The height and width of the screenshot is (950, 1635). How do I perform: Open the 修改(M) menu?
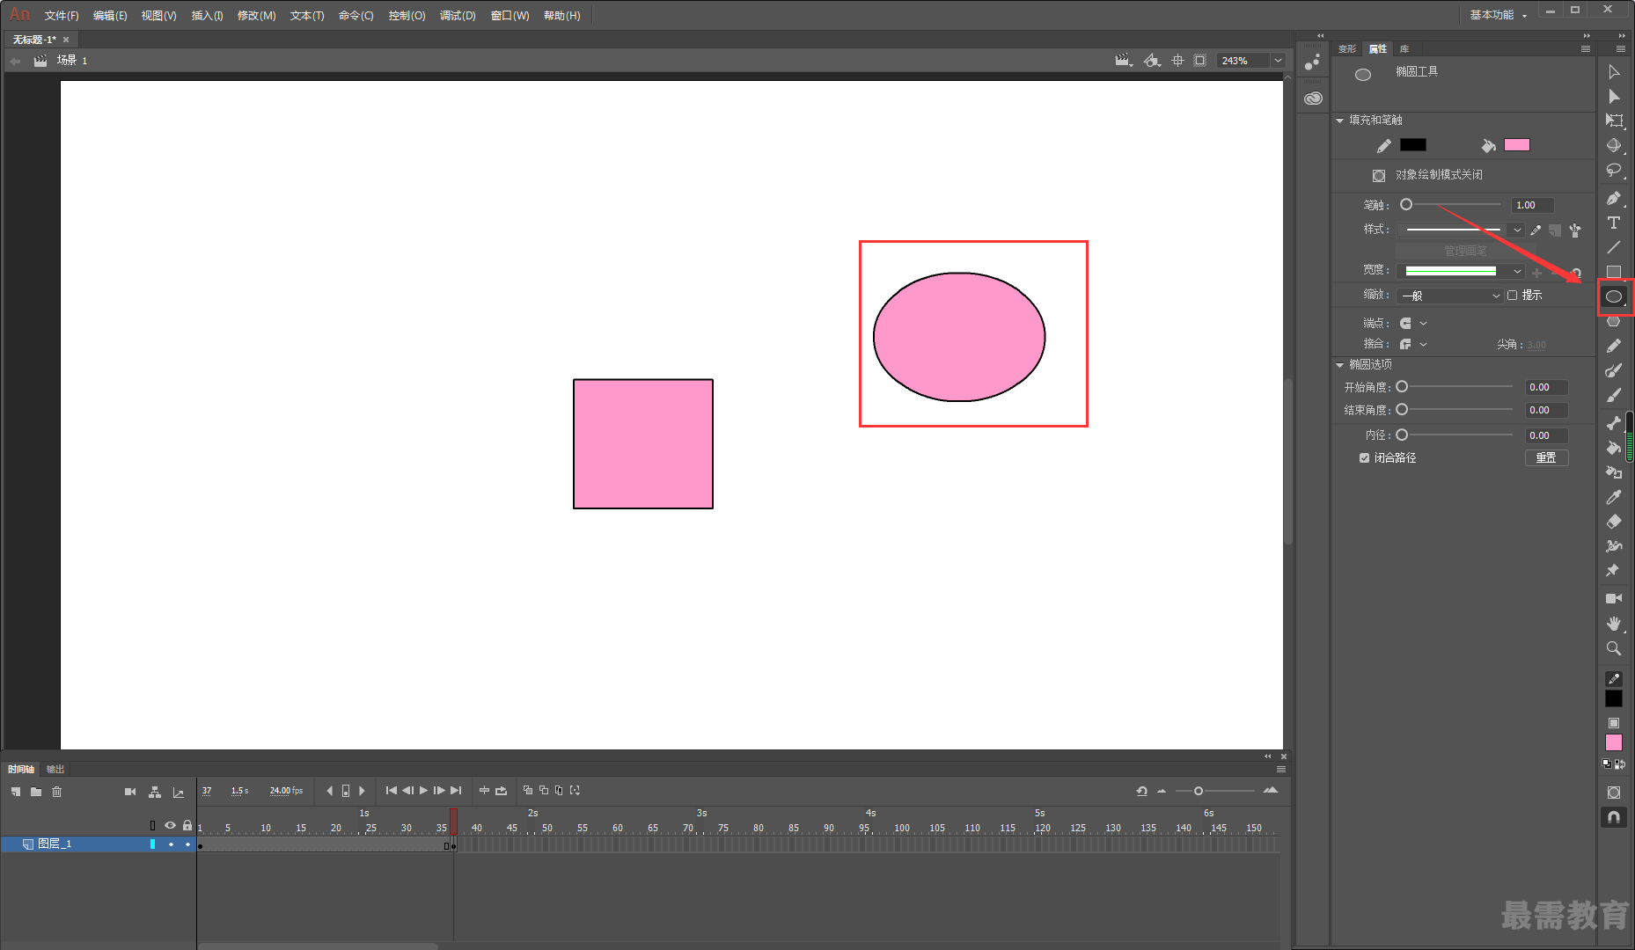tap(256, 16)
